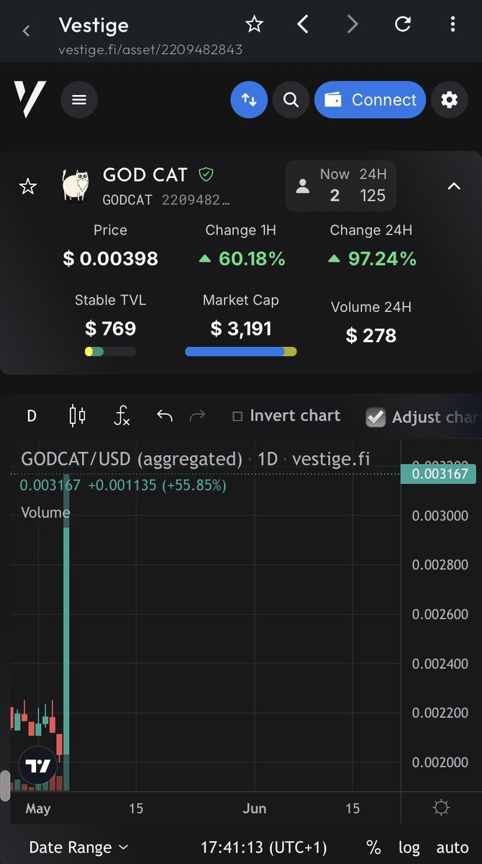Click the $ 3,191 market cap value

(241, 328)
